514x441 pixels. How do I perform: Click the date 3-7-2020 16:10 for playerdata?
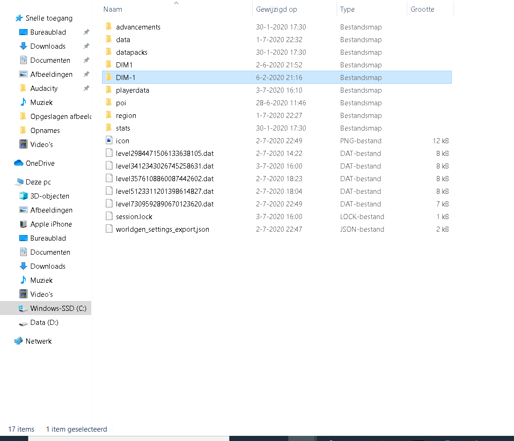[279, 90]
